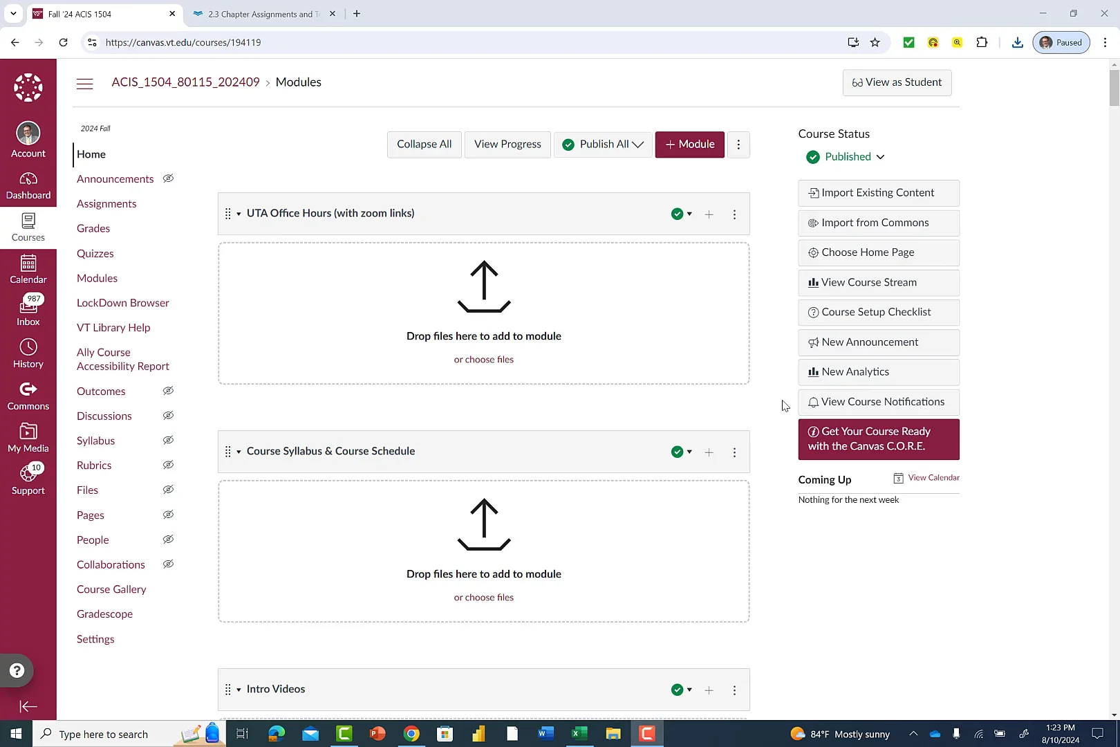
Task: Click the eye icon beside Files
Action: point(168,490)
